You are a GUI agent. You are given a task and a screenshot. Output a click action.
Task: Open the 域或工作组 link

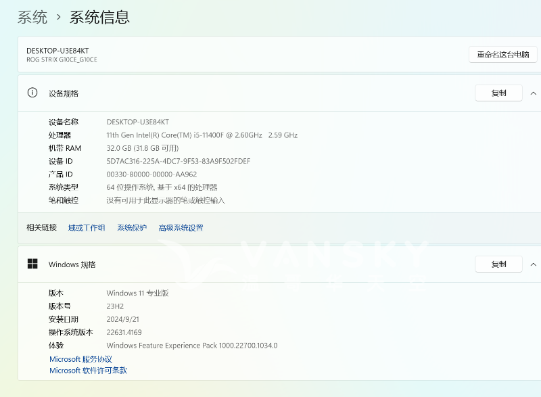coord(85,228)
